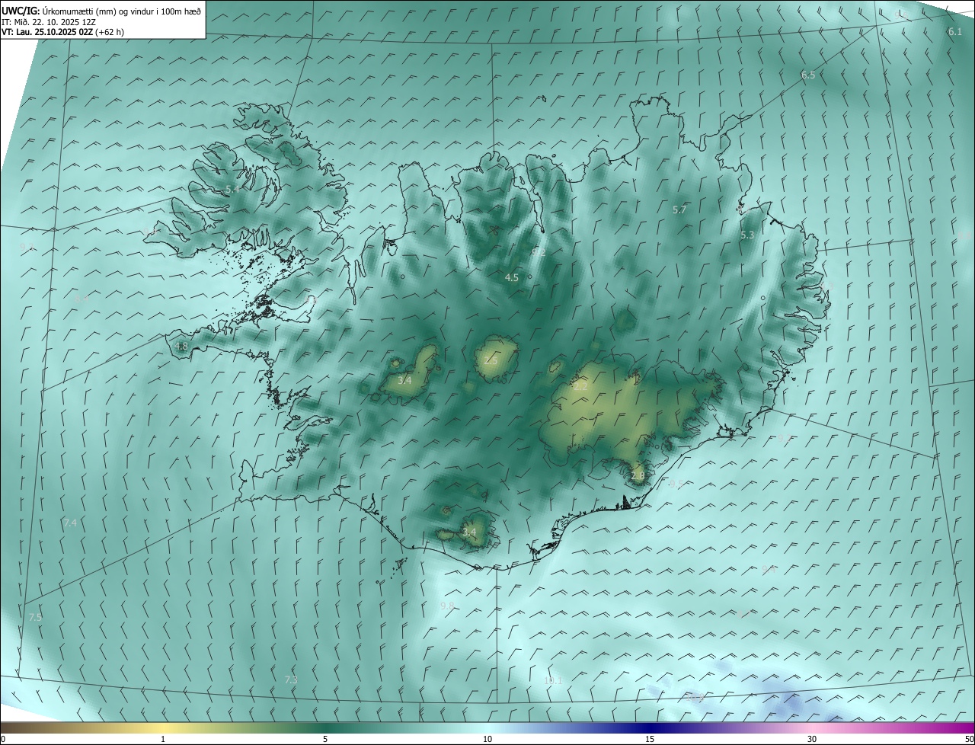Select the 'IT: Mið. 22. 10. 2025 12Z' line

click(x=49, y=22)
